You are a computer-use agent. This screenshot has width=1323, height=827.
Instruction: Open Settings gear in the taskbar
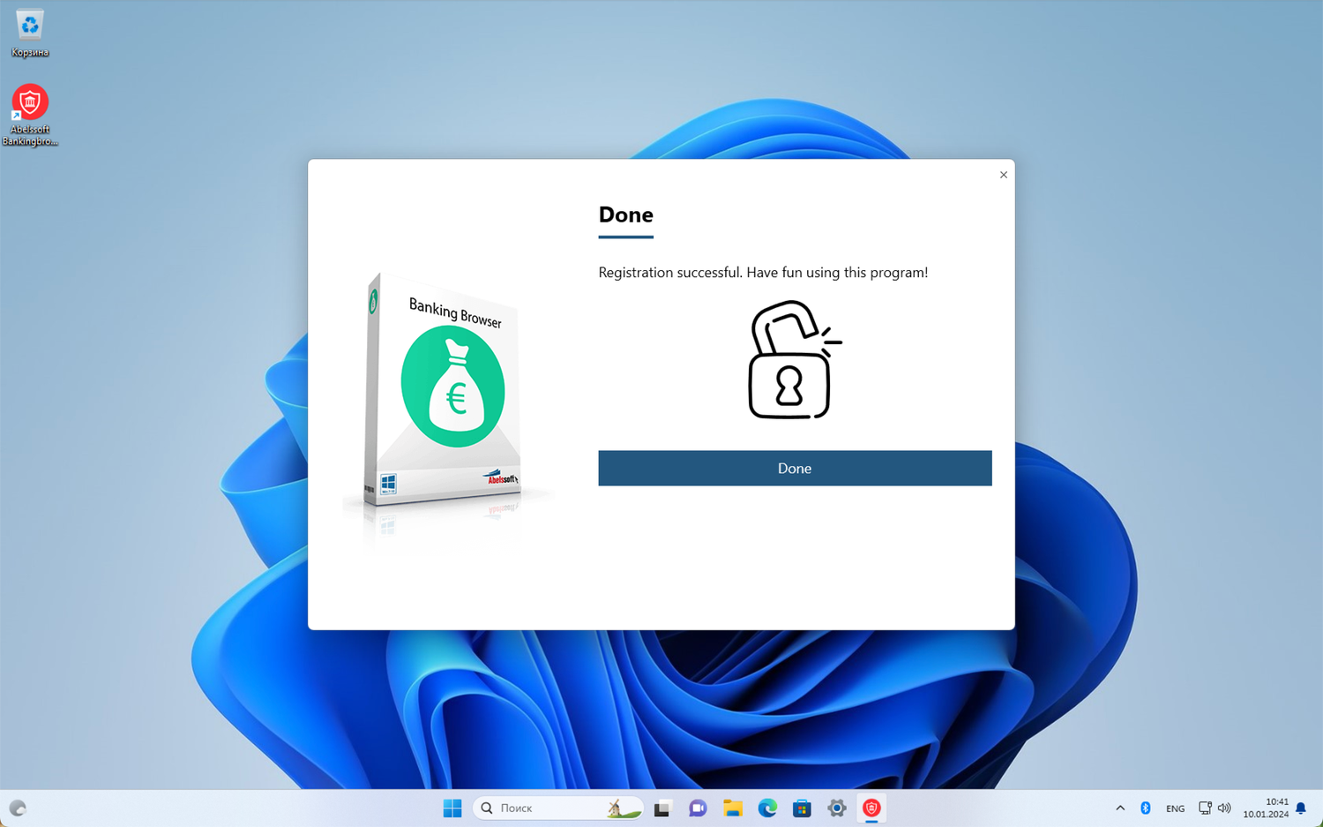[x=837, y=808]
